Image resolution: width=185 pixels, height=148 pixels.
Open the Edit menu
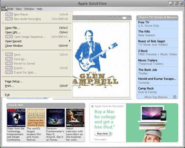(11, 9)
